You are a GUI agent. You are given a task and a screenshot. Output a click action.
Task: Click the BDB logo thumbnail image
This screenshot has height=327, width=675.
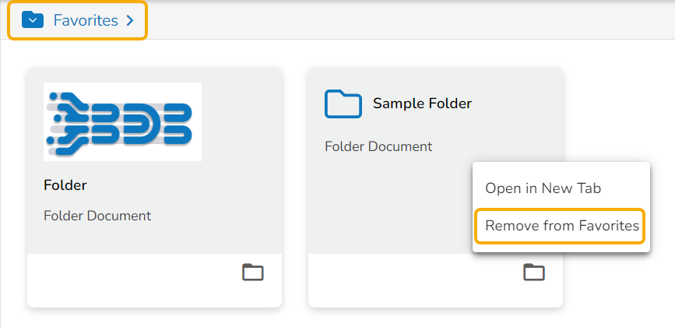click(x=122, y=122)
